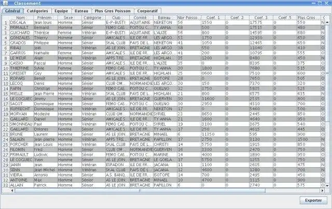The image size is (332, 209).
Task: Select the SALAUN name cell
Action: [21, 139]
